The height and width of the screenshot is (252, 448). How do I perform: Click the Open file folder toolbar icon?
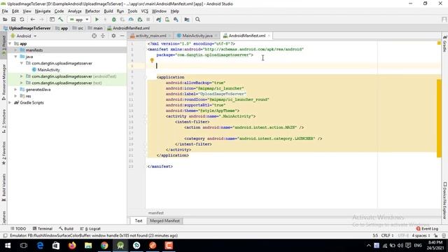point(5,20)
